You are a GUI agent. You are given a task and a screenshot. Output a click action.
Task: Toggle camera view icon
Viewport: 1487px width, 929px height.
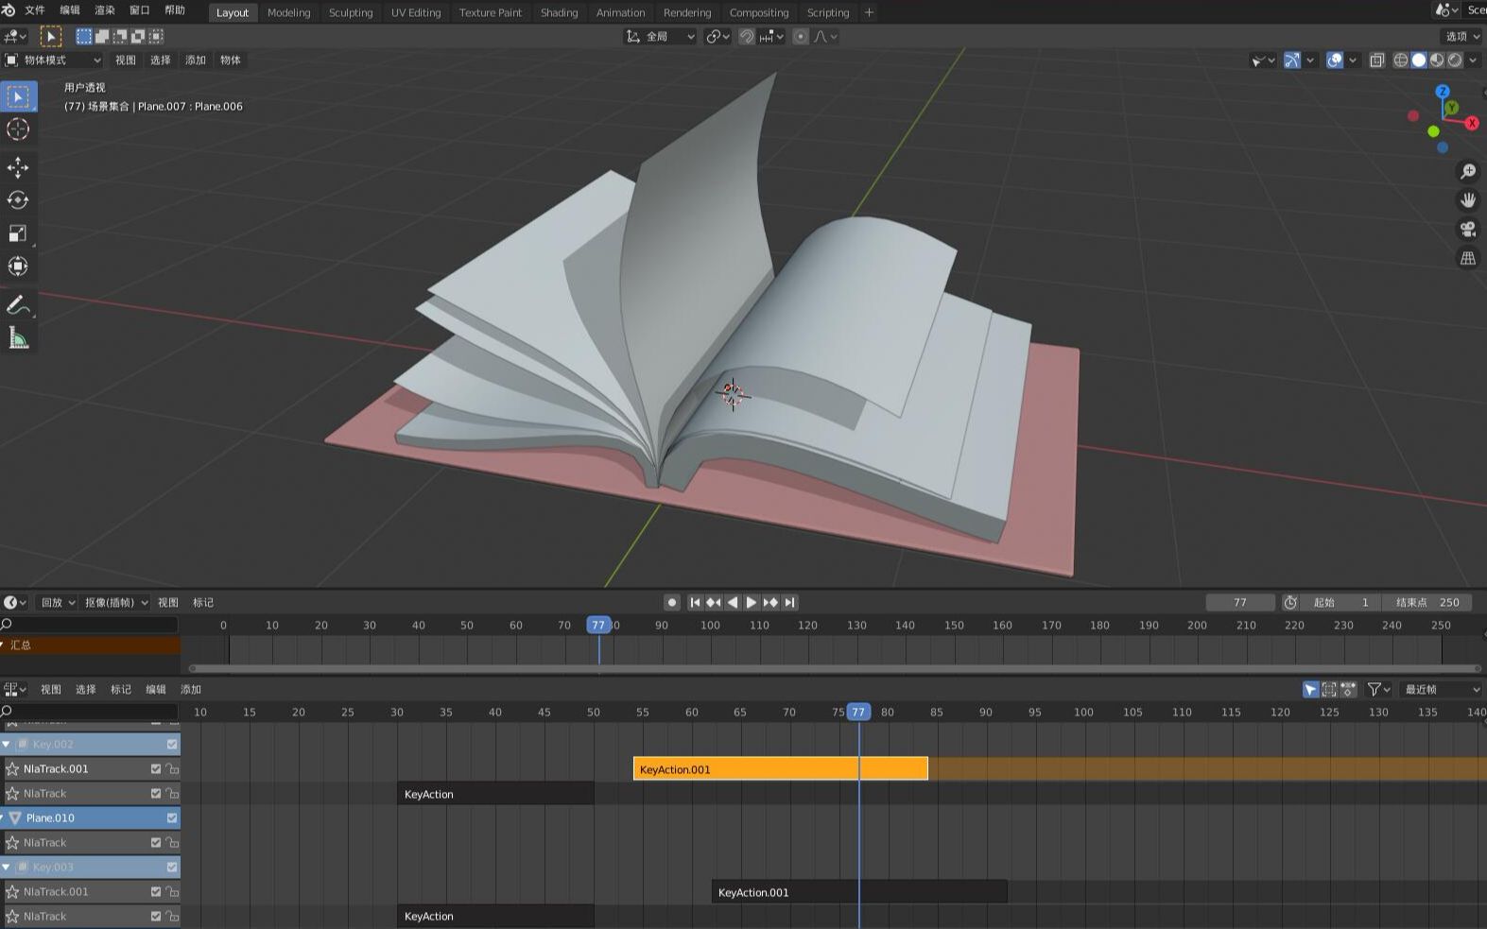(1467, 229)
